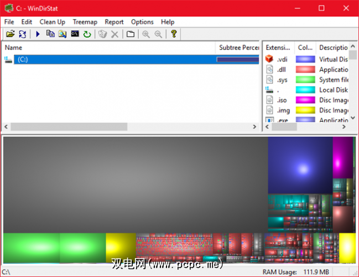Click the .img disc image icon

pos(270,110)
